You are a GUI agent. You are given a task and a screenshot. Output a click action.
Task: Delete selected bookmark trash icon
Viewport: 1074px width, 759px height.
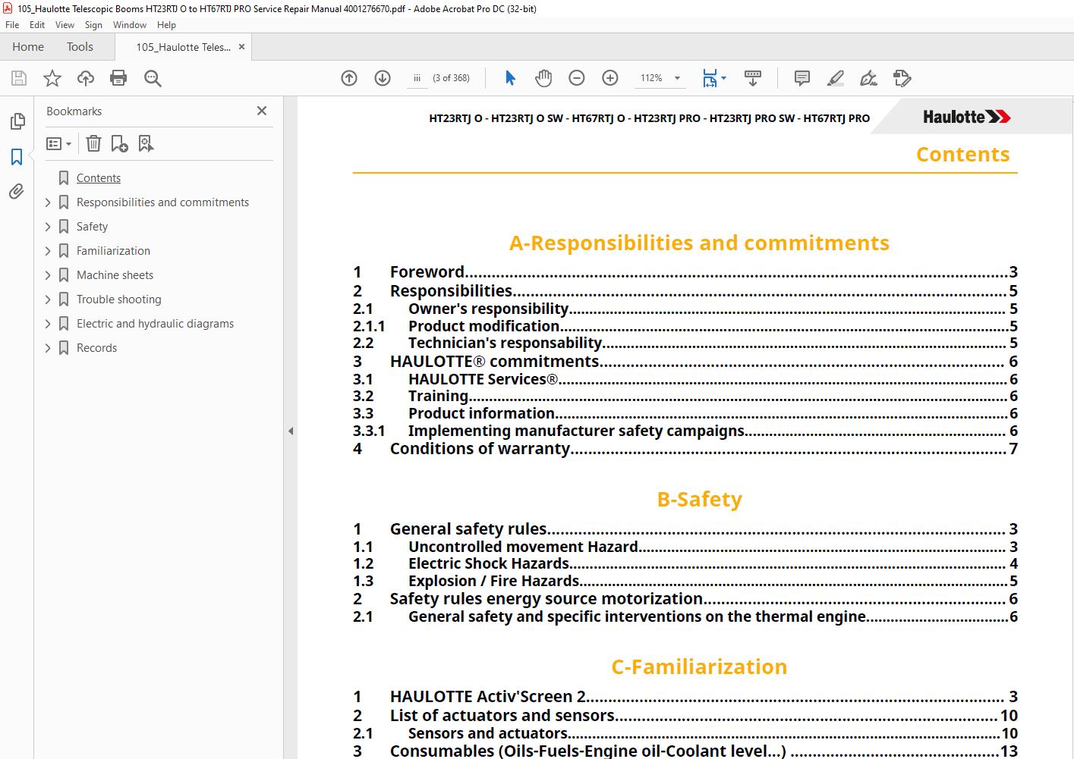click(x=93, y=143)
